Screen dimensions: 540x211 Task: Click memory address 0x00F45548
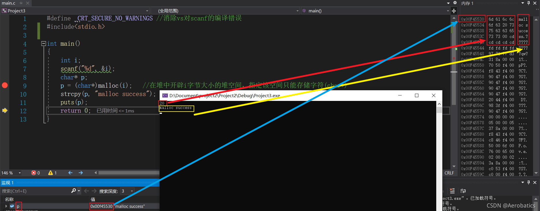473,54
